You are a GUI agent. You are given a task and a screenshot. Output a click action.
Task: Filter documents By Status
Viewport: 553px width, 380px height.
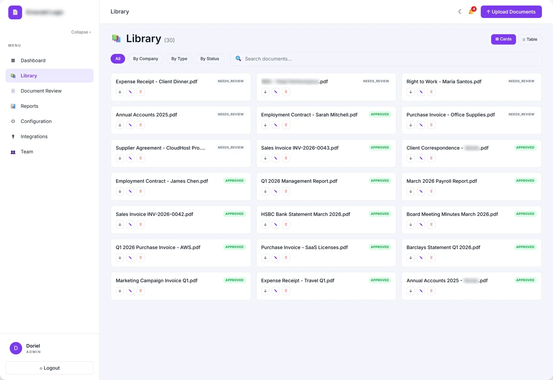[x=210, y=59]
